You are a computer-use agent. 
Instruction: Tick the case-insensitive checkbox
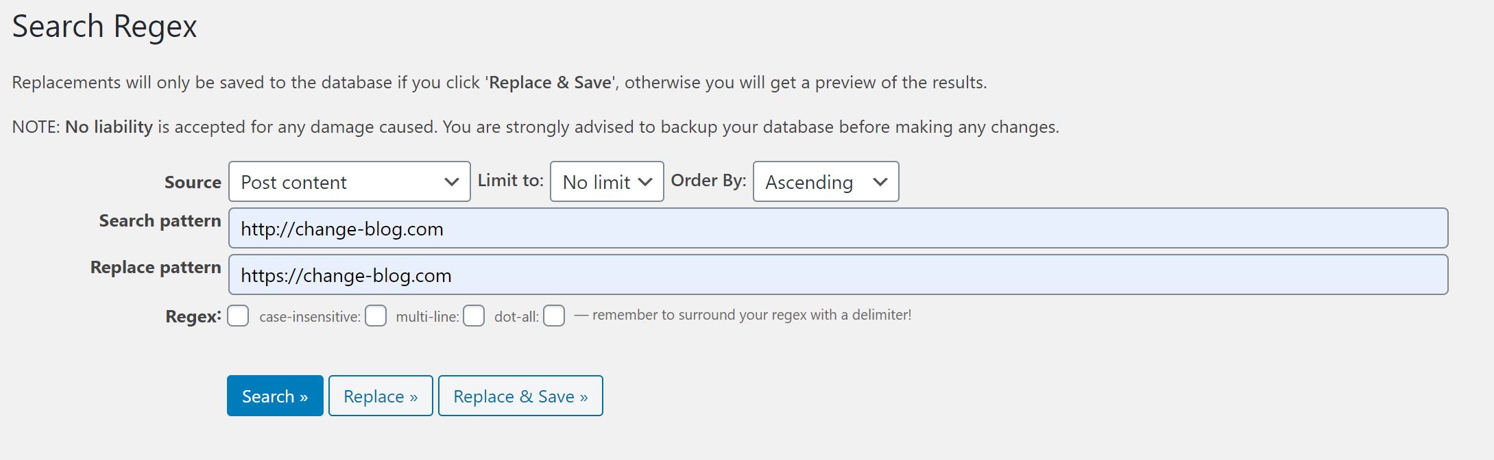(376, 316)
